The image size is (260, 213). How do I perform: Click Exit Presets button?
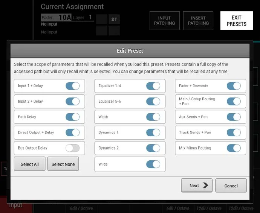(237, 21)
